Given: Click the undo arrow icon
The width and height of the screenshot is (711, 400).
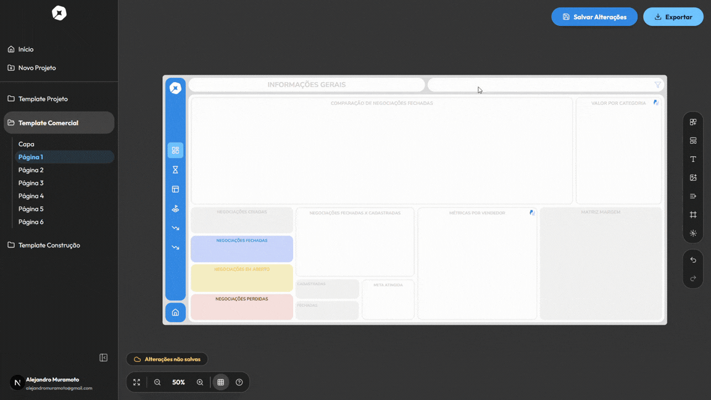Looking at the screenshot, I should click(693, 260).
